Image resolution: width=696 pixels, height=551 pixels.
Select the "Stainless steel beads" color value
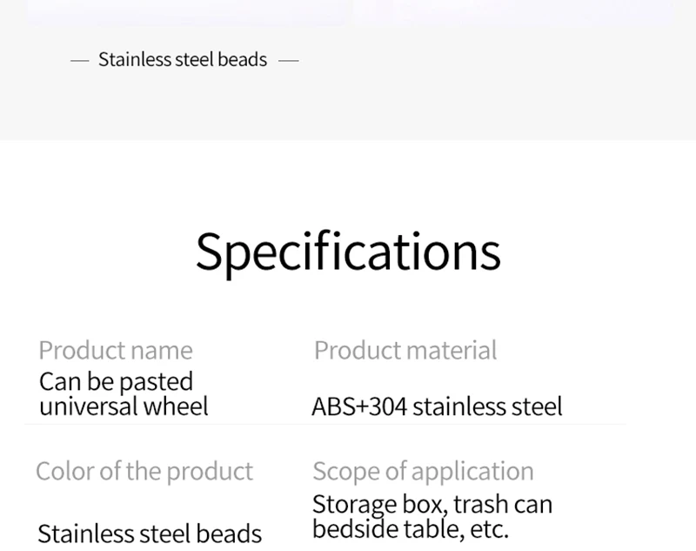coord(150,532)
